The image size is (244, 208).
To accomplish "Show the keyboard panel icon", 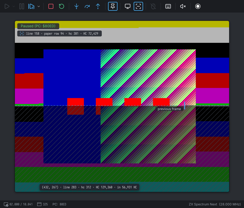I will coord(168,6).
